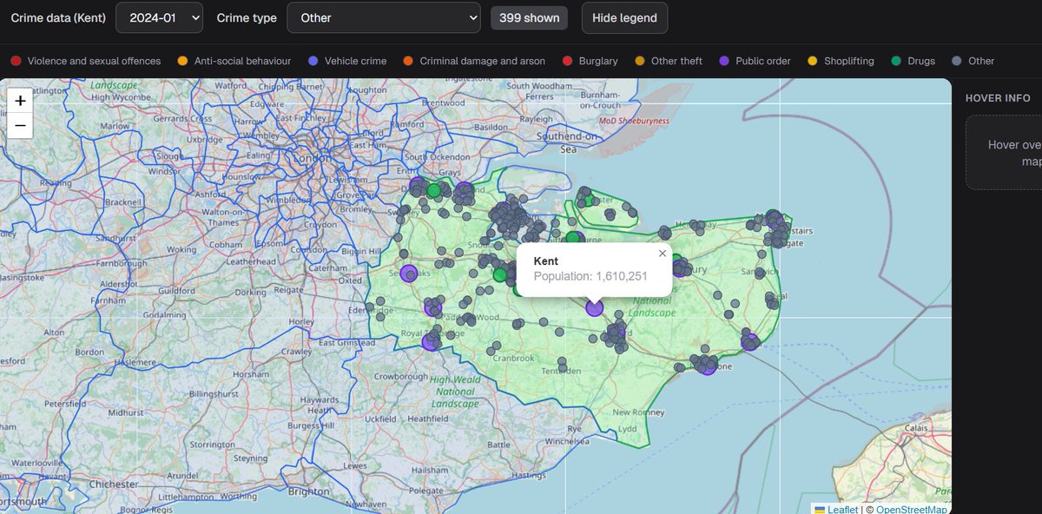Viewport: 1042px width, 514px height.
Task: Click the Vehicle crime legend label
Action: coord(355,61)
